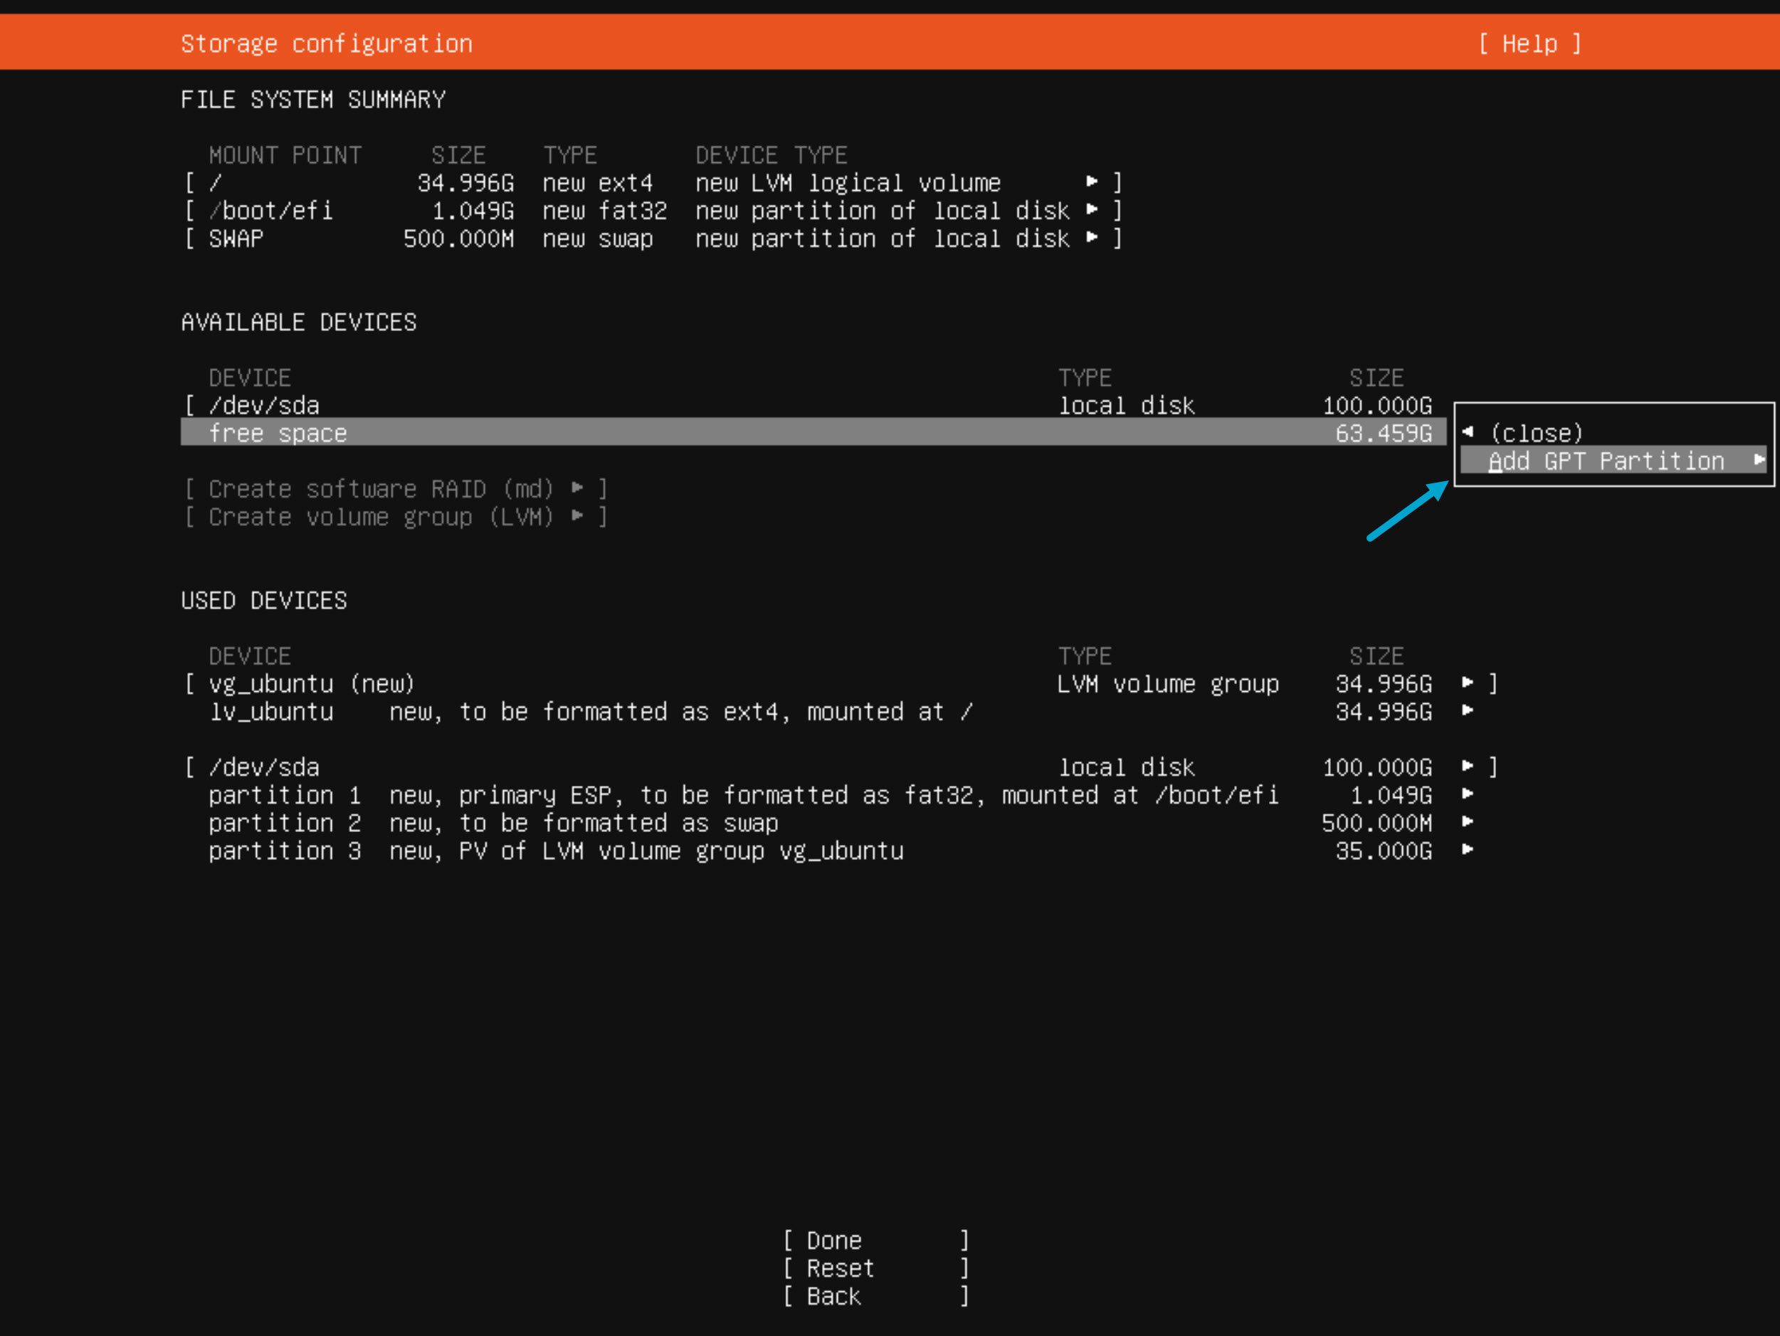Expand used /dev/sda local disk menu

click(1468, 766)
